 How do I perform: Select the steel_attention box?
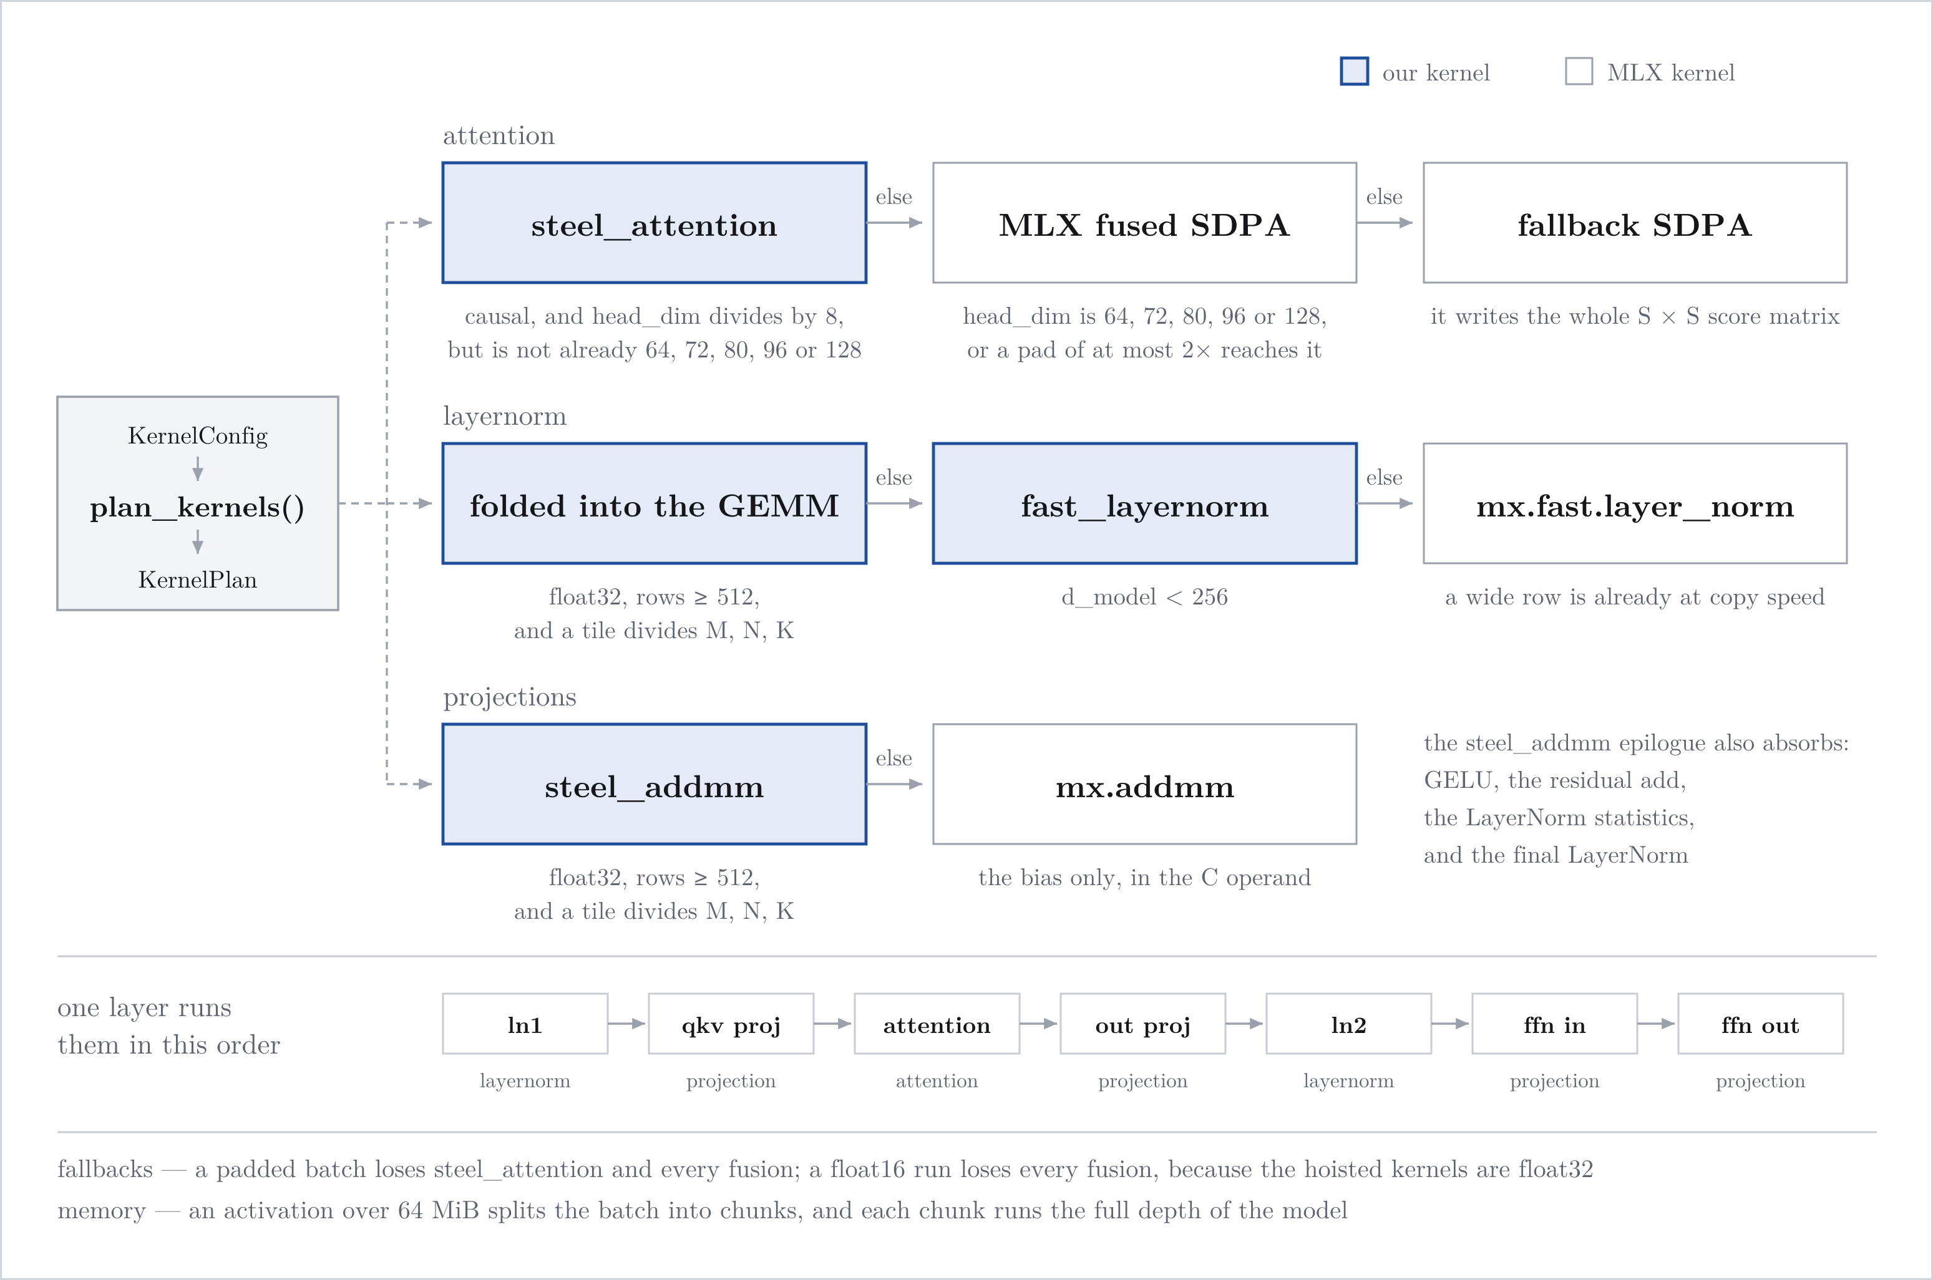[x=654, y=223]
